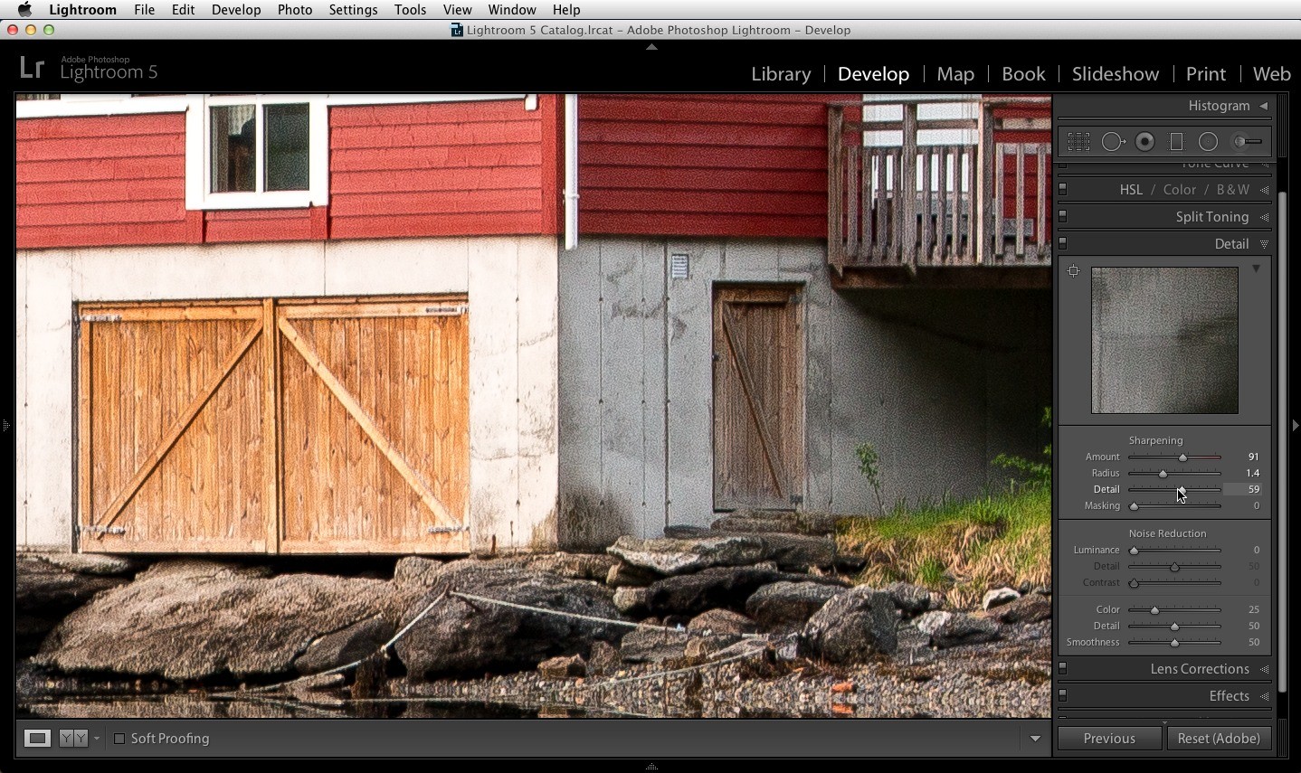Open the Edit menu

point(183,10)
